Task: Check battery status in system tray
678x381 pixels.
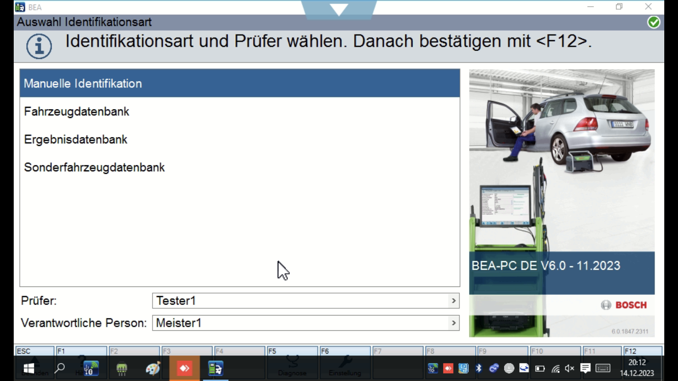Action: 540,368
